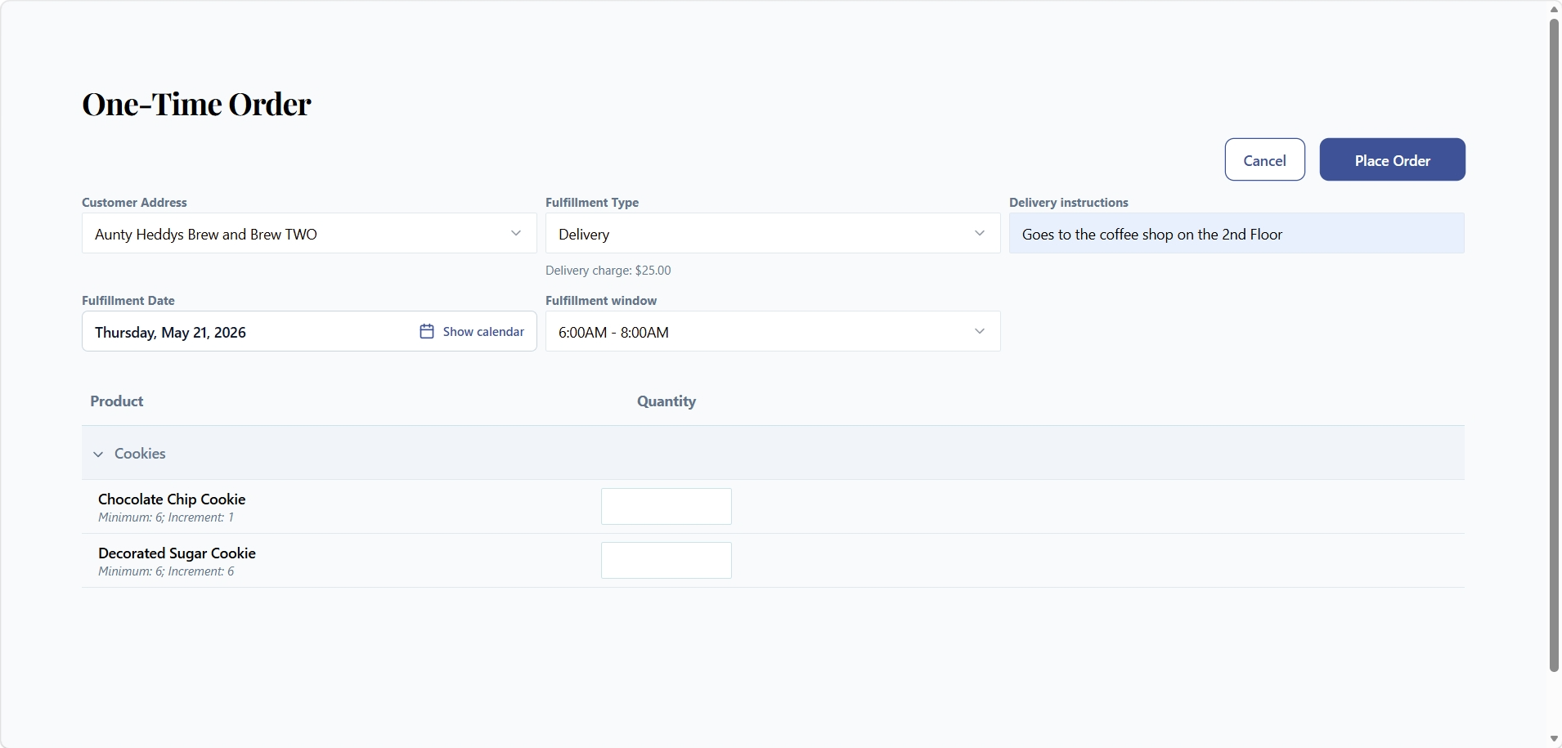The width and height of the screenshot is (1562, 748).
Task: Cancel the one-time order
Action: click(1264, 159)
